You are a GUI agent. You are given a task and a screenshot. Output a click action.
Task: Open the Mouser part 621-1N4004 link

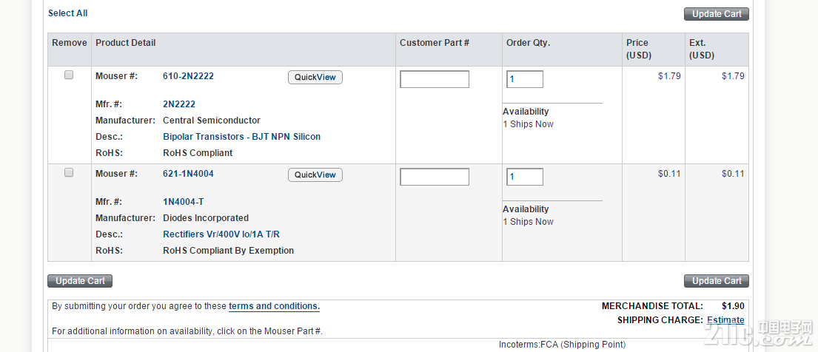click(188, 174)
